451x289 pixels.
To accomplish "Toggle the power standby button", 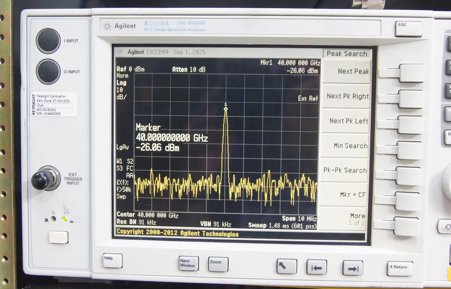I will coord(59,237).
